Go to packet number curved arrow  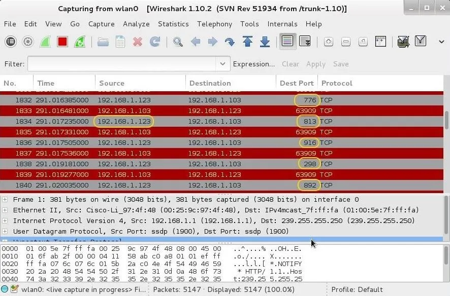(x=230, y=42)
